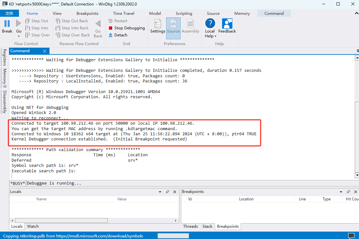Open the Watch tab
The height and width of the screenshot is (239, 359).
[x=33, y=226]
